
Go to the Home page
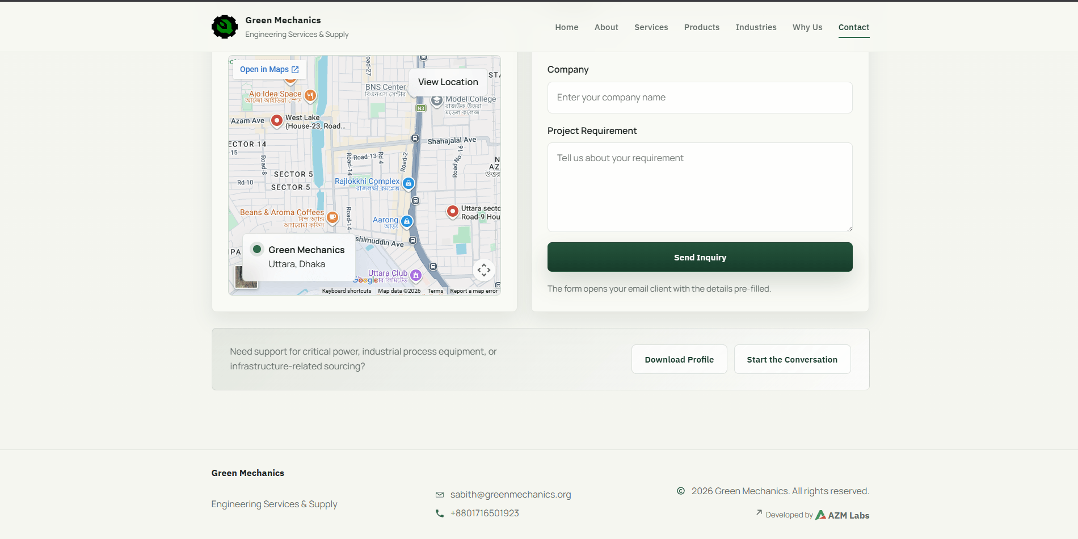point(567,27)
